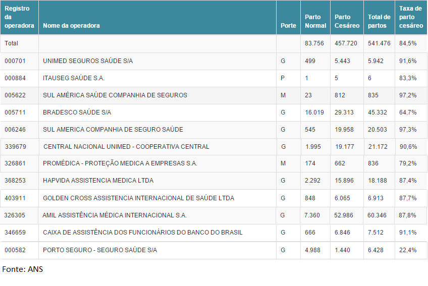The image size is (428, 286).
Task: Select the 'Total de partos' header
Action: (379, 21)
